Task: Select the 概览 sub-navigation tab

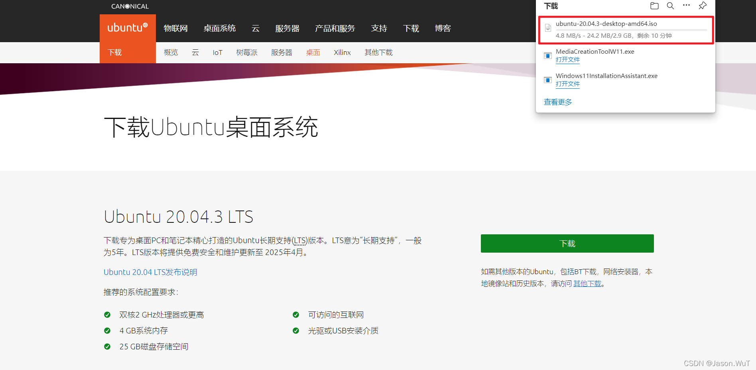Action: (x=171, y=53)
